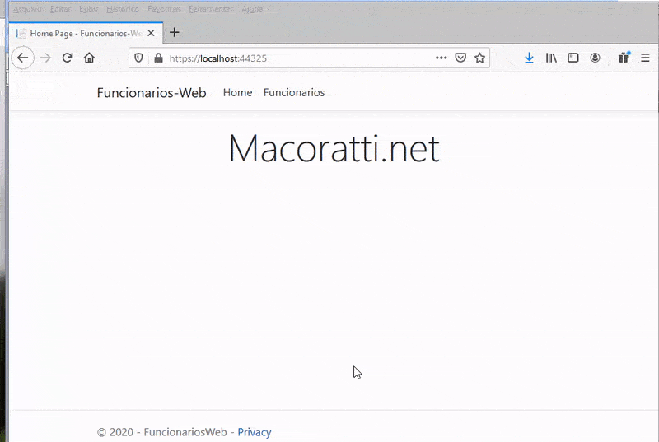Show tracking protection shield info
This screenshot has height=442, width=659.
tap(138, 58)
